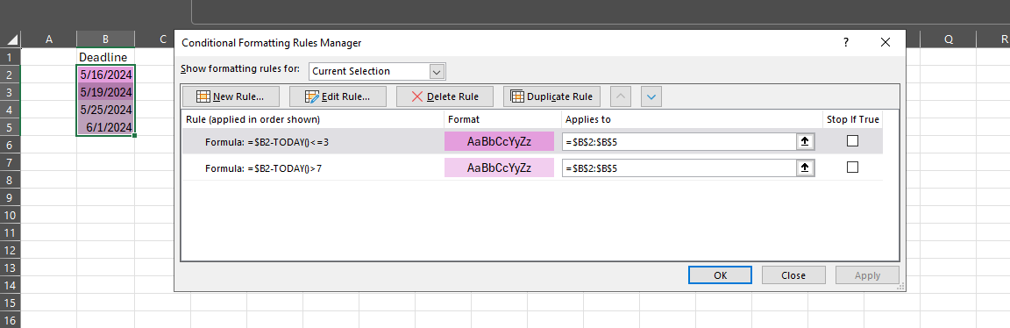
Task: Enable Stop If True for >7 rule
Action: pos(852,167)
